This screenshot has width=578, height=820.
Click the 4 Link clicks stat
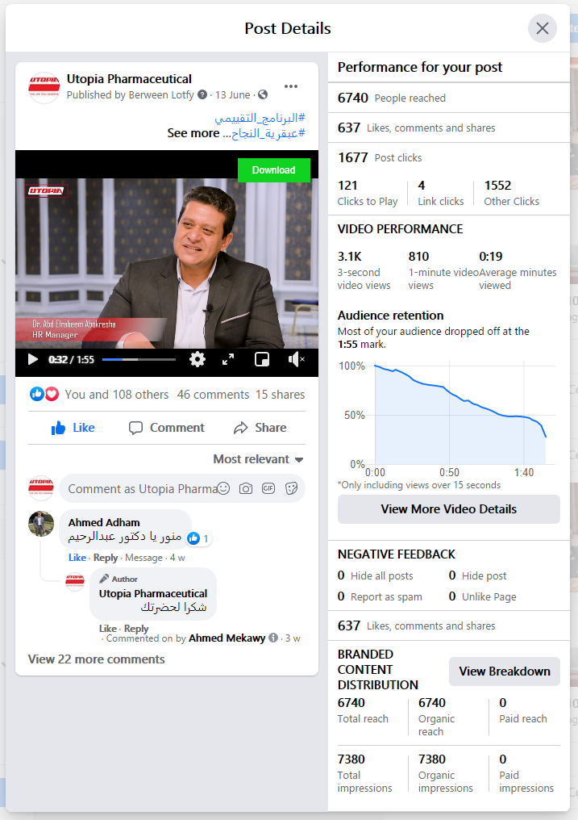point(440,193)
